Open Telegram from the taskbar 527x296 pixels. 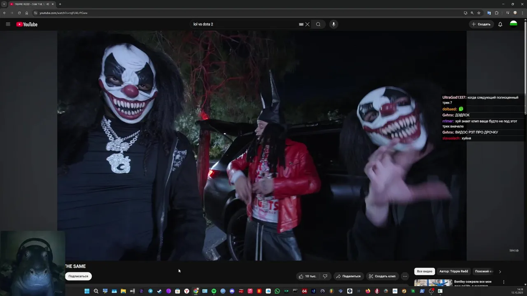150,291
